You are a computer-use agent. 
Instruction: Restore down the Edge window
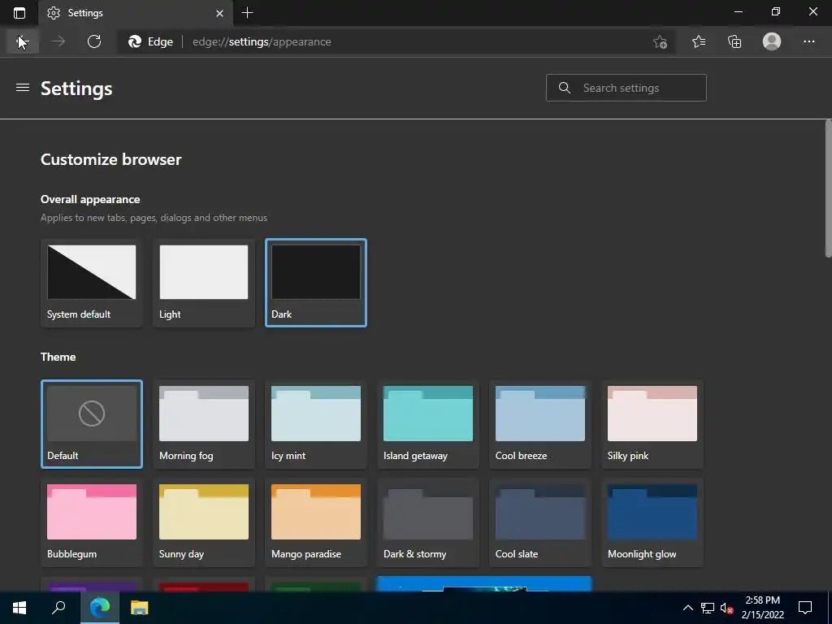click(776, 11)
